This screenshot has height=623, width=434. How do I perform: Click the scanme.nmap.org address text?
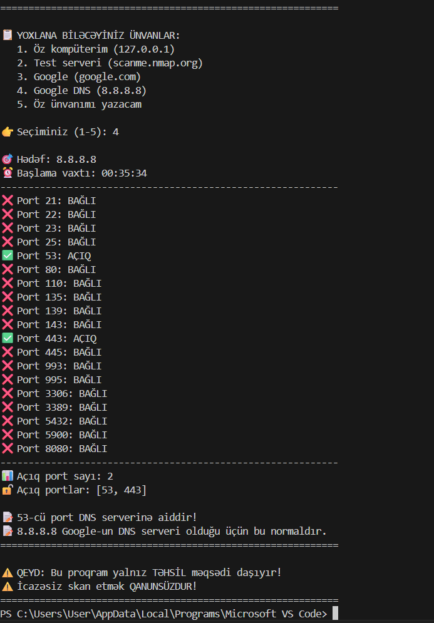coord(155,63)
